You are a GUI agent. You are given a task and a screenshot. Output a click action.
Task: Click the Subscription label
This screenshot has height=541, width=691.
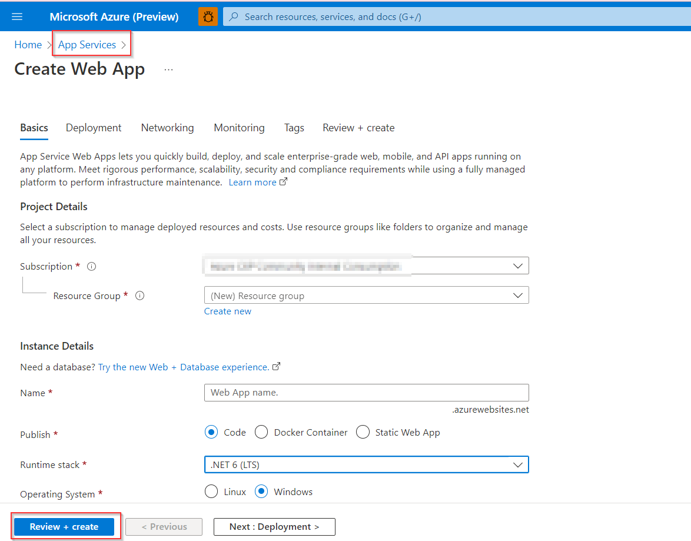(46, 266)
